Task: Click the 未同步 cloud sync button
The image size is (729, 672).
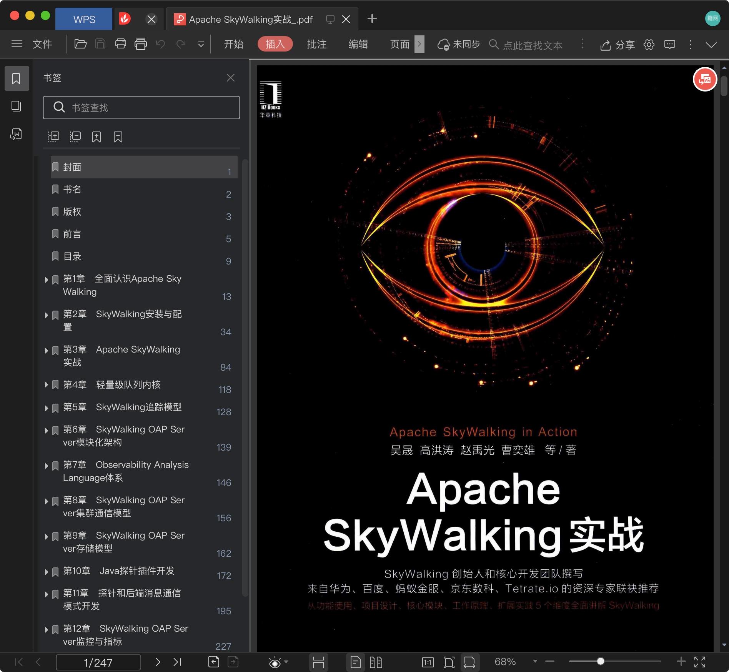Action: pyautogui.click(x=459, y=45)
